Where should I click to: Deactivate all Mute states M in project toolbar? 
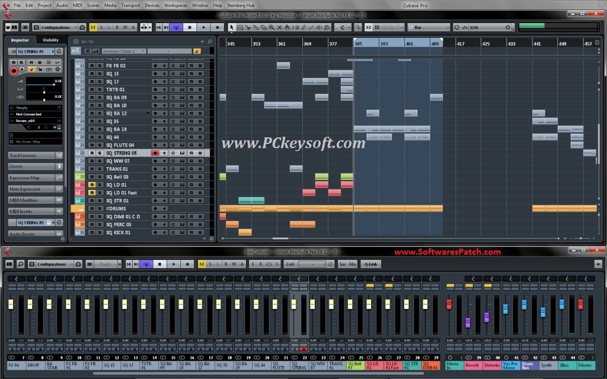[x=93, y=27]
